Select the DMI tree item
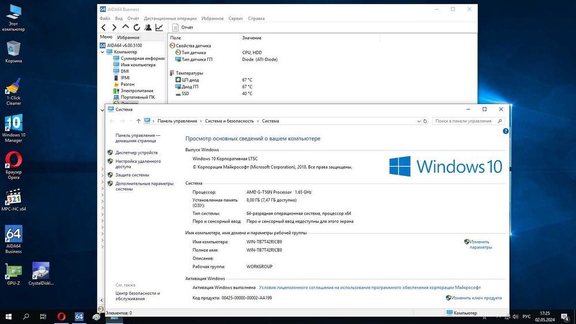 point(121,71)
